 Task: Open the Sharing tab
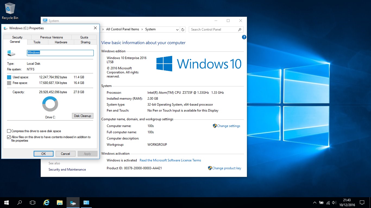point(85,42)
